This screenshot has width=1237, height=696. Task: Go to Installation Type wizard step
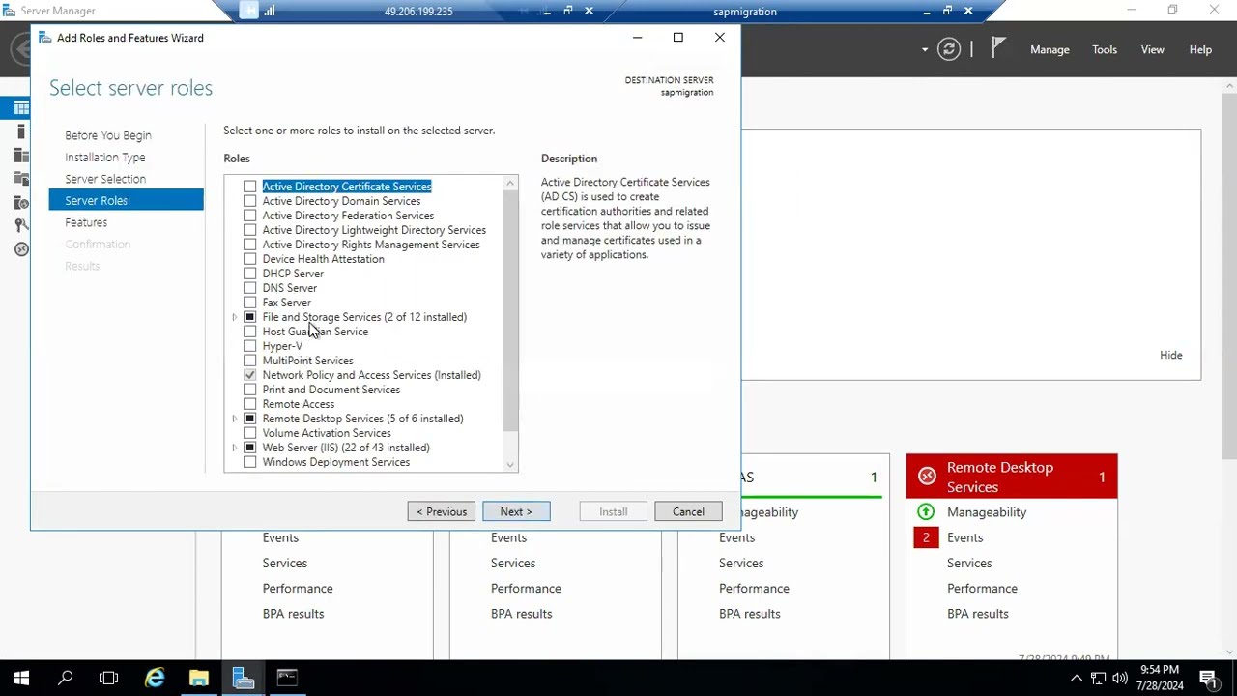(105, 157)
